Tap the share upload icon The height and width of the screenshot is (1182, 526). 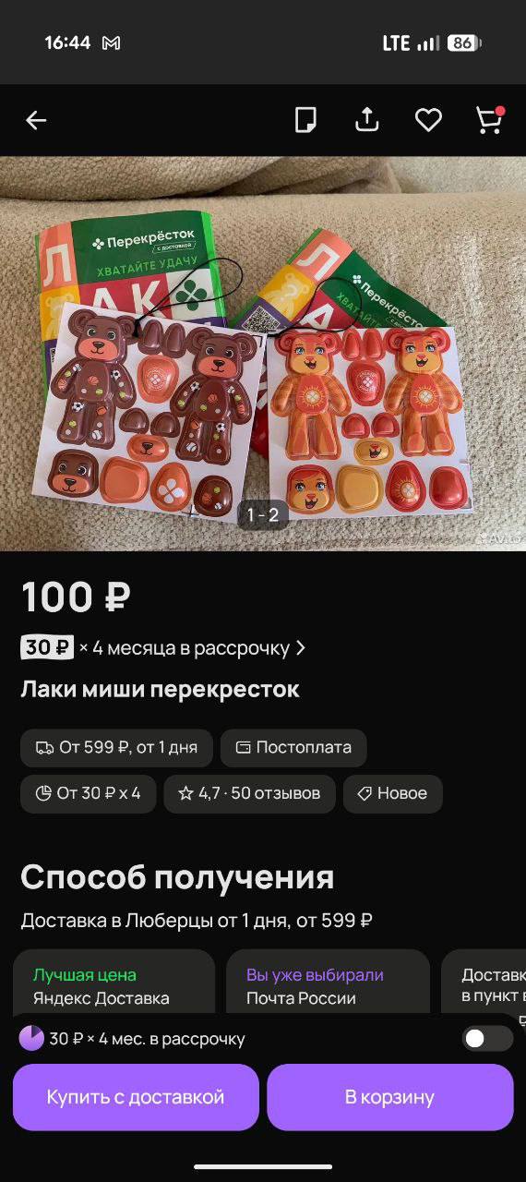click(x=367, y=120)
